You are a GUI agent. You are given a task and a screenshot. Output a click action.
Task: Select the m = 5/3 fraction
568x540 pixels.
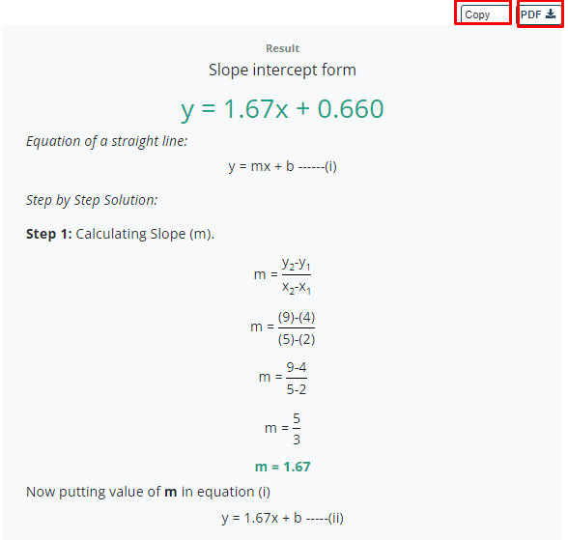pos(282,429)
